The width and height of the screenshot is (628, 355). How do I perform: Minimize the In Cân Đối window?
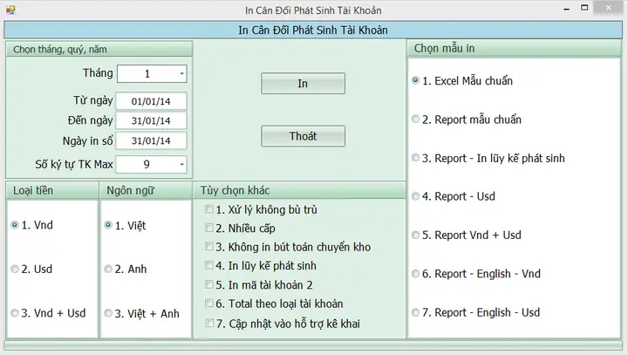pos(566,9)
